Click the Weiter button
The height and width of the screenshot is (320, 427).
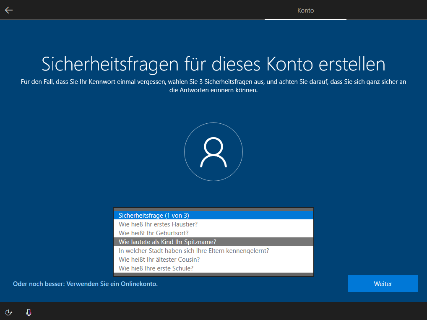pos(382,283)
